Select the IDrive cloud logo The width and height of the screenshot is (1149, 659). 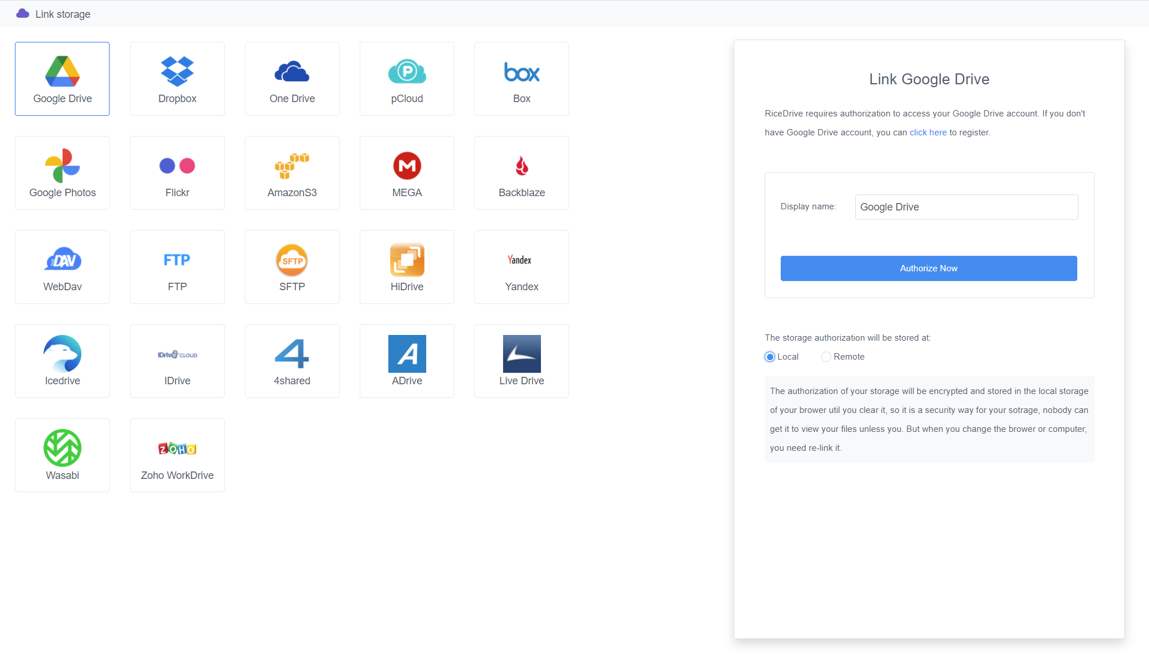(x=177, y=354)
